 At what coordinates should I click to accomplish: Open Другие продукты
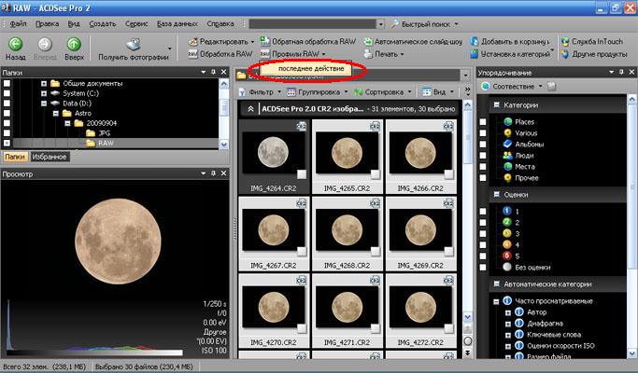(x=594, y=54)
